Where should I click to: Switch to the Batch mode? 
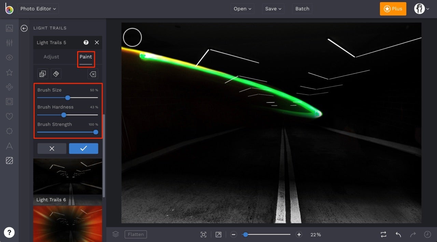[302, 9]
